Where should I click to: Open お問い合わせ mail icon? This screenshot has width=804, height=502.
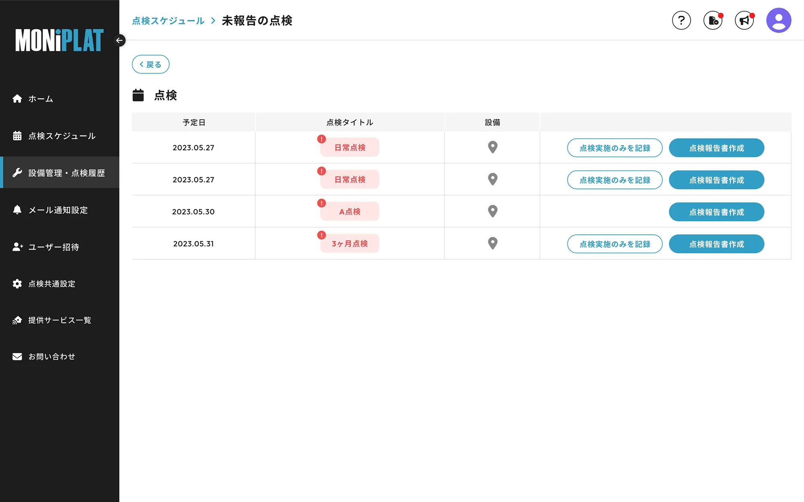coord(17,356)
